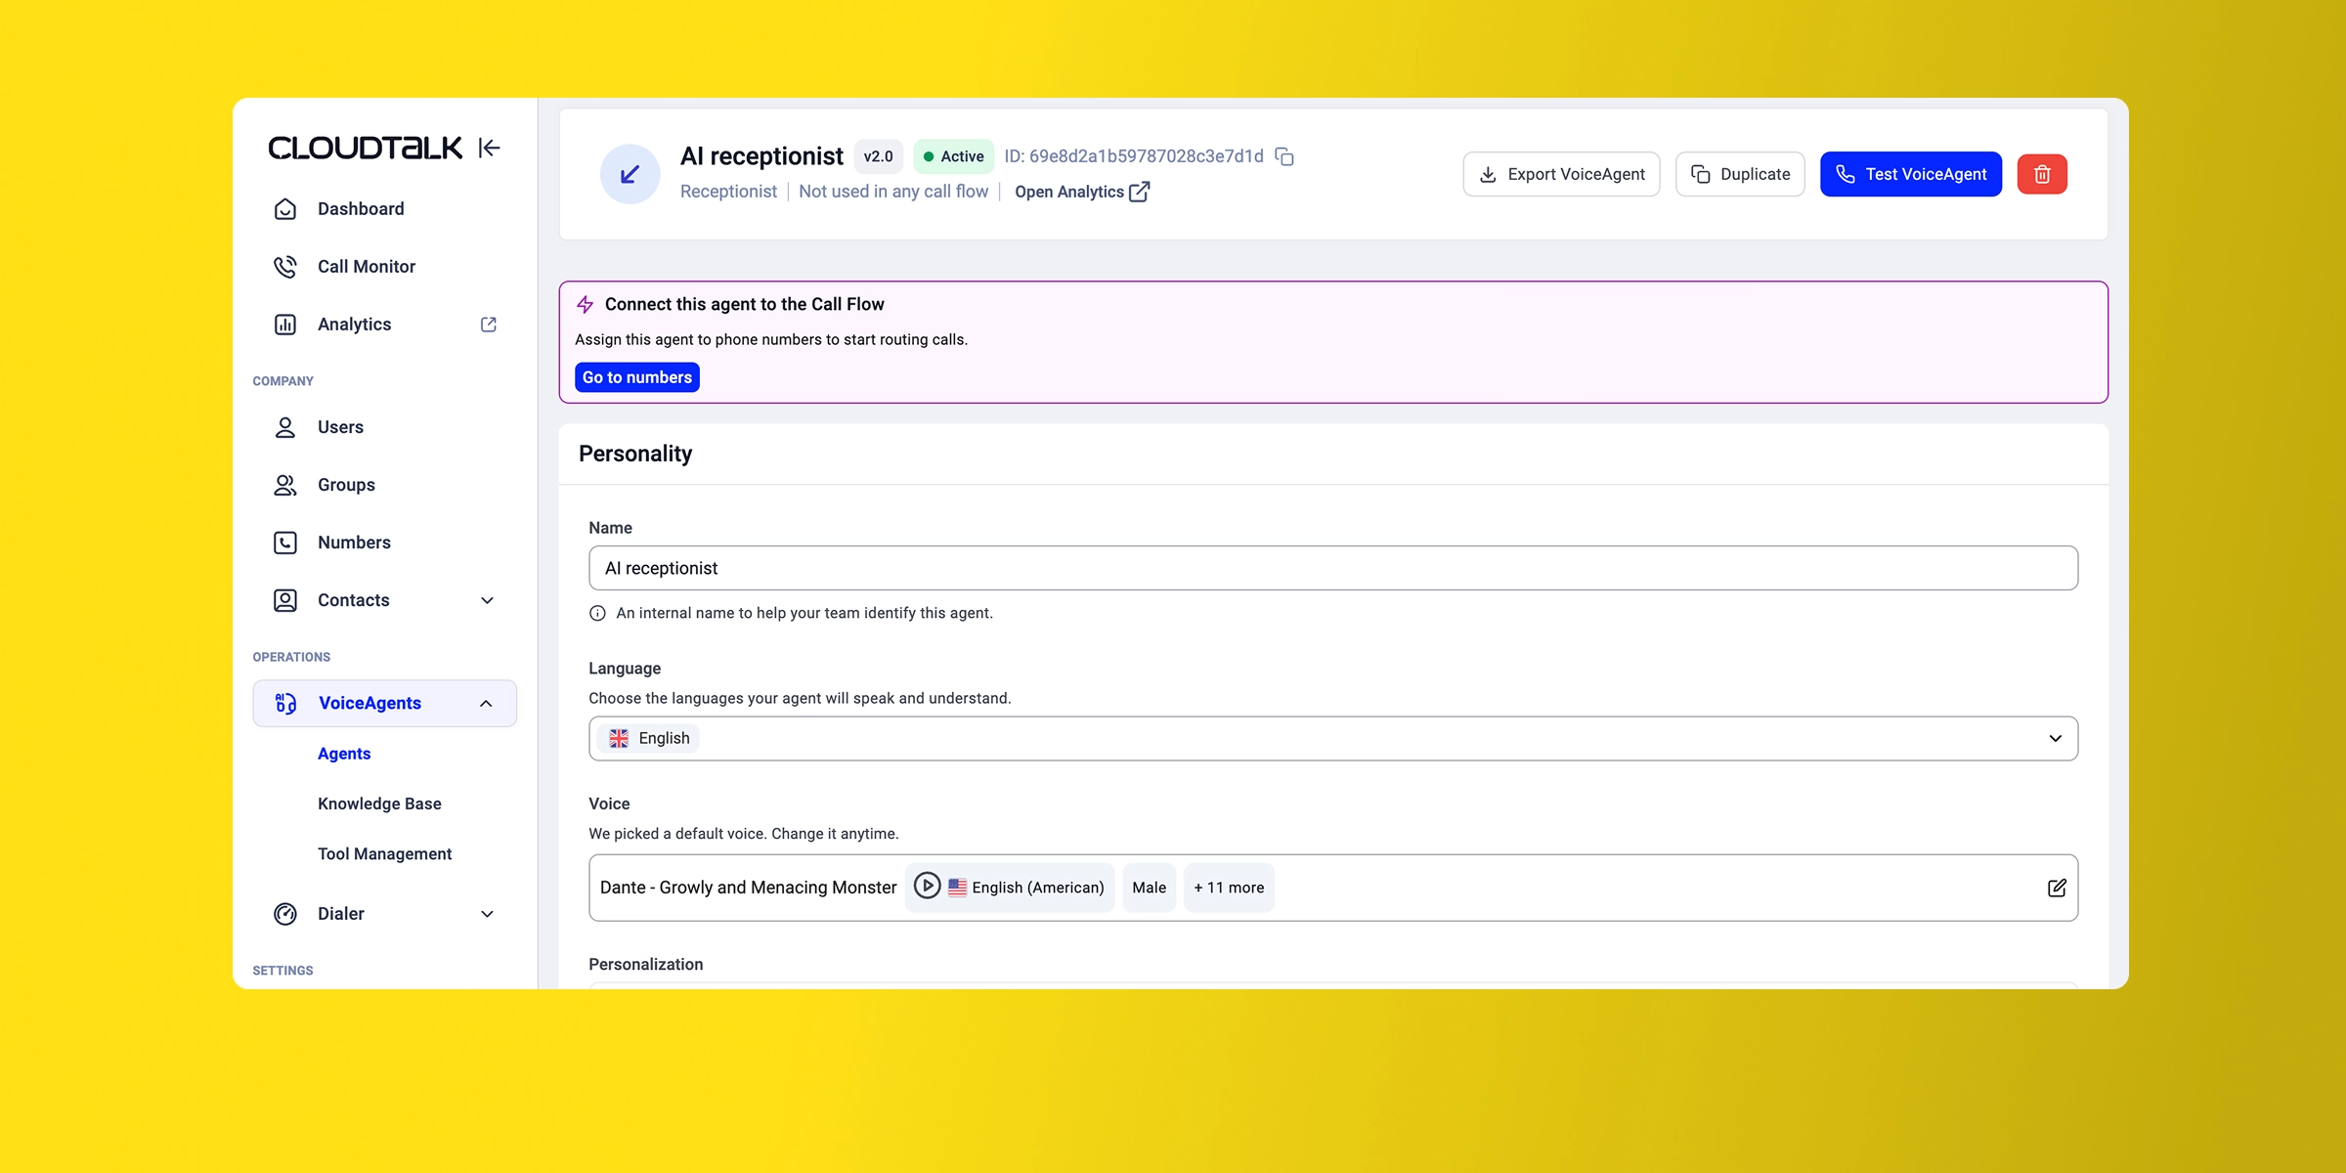Edit the voice with the pencil icon
This screenshot has width=2346, height=1173.
point(2057,888)
